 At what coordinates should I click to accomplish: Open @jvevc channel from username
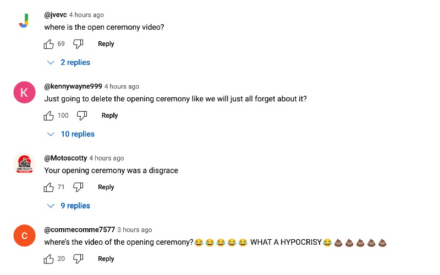(x=56, y=15)
